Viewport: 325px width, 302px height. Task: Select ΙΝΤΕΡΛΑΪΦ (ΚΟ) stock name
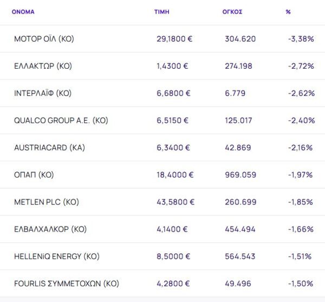coord(43,93)
